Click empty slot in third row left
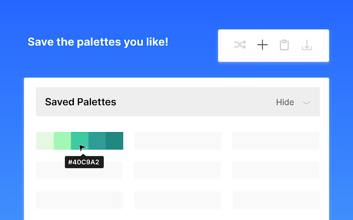Screen dimensions: 353x220 [x=79, y=200]
